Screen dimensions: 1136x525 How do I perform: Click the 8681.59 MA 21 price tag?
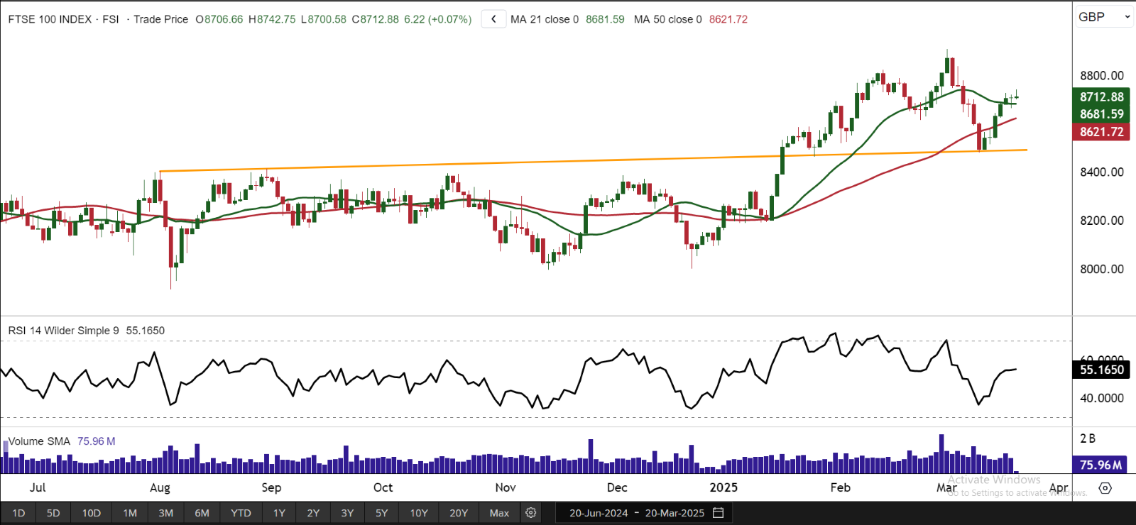[1101, 114]
